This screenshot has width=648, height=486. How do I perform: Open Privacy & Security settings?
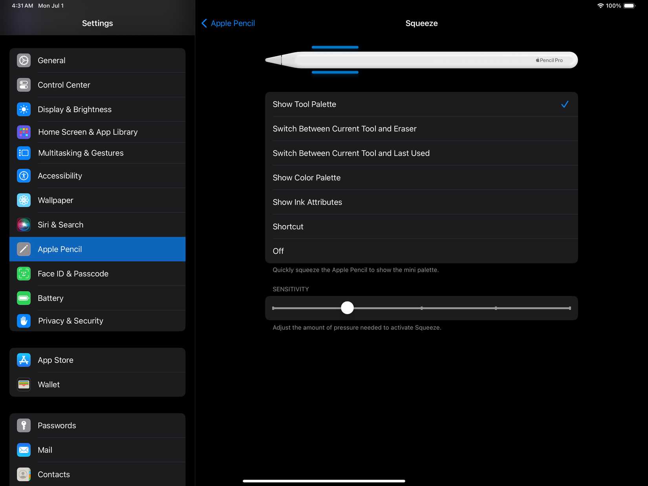coord(97,321)
